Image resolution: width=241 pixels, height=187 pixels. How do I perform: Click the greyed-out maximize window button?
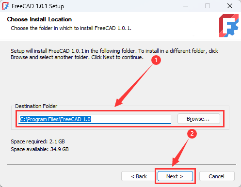tap(208, 6)
